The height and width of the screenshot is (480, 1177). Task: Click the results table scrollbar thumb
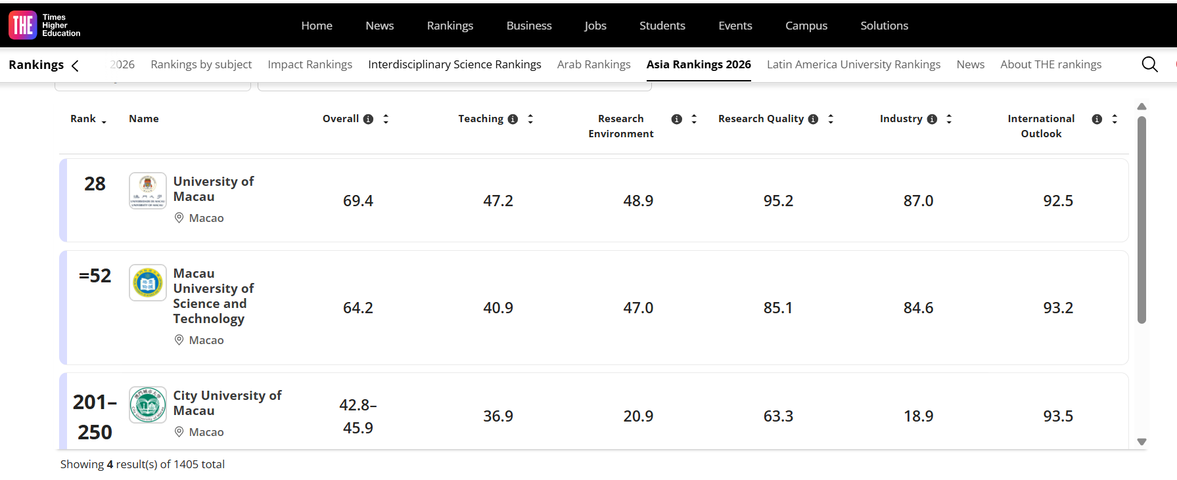pyautogui.click(x=1142, y=220)
